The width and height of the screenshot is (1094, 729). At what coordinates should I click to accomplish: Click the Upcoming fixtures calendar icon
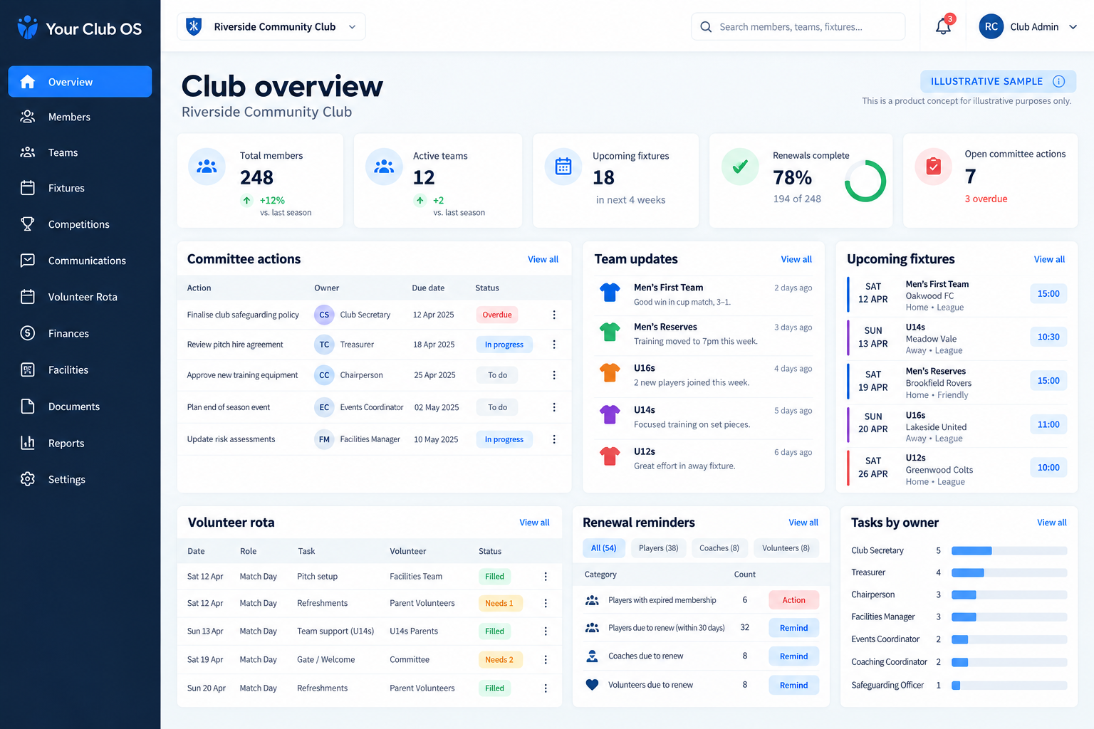pos(563,167)
